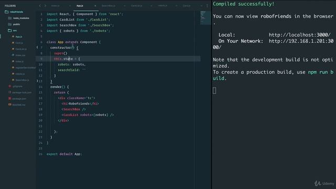This screenshot has width=336, height=189.
Task: Switch to the SearchBox.js tab
Action: tap(109, 6)
